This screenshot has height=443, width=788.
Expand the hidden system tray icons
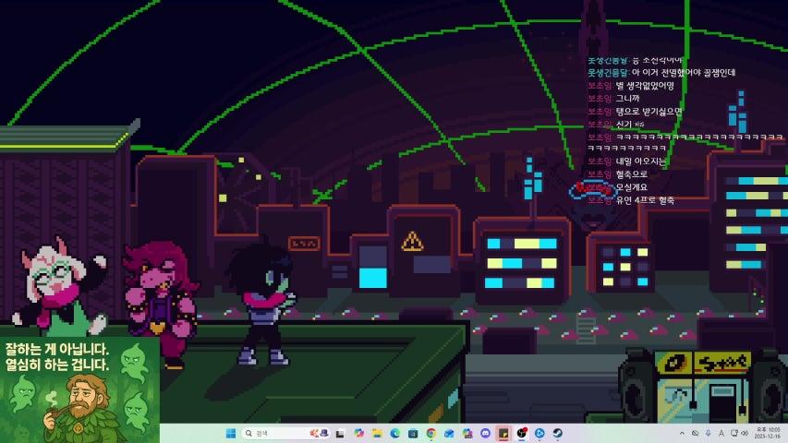(x=682, y=433)
